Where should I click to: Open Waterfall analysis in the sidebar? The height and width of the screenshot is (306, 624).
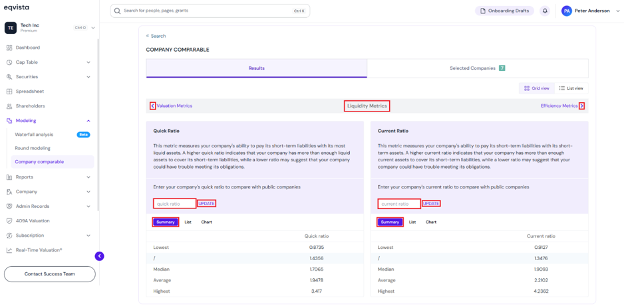point(34,135)
